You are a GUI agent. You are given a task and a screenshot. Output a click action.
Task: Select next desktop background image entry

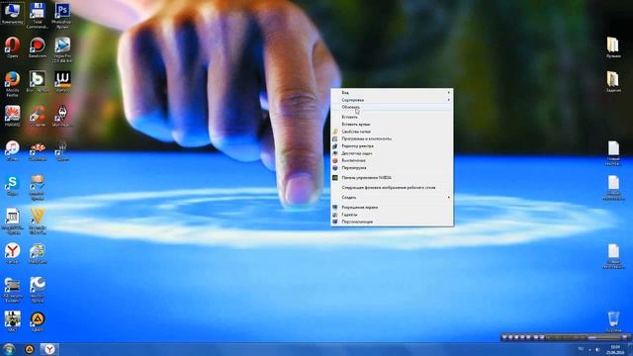(x=392, y=188)
